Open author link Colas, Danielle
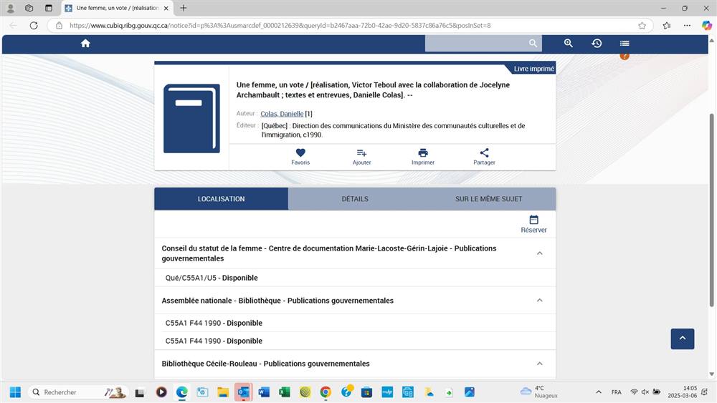Image resolution: width=717 pixels, height=403 pixels. click(x=282, y=114)
